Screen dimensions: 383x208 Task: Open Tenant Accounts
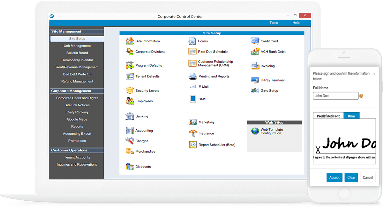point(77,157)
